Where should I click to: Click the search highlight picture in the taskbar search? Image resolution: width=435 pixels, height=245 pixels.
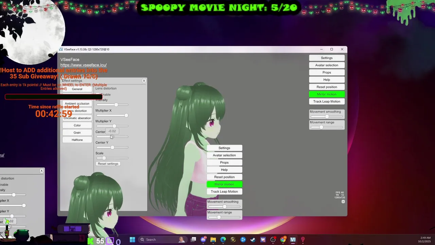click(182, 240)
